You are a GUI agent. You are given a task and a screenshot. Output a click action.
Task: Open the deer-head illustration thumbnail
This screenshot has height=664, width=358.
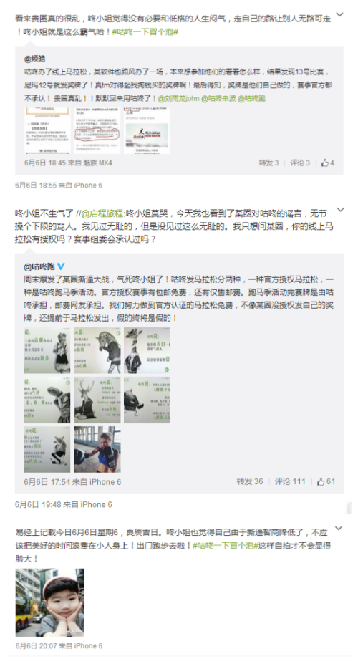coord(97,400)
